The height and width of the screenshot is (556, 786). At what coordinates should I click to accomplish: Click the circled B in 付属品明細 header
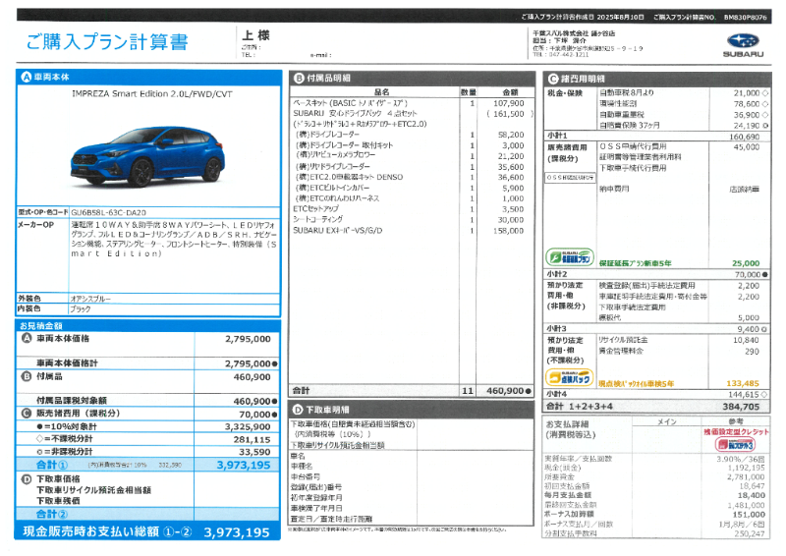tap(299, 78)
